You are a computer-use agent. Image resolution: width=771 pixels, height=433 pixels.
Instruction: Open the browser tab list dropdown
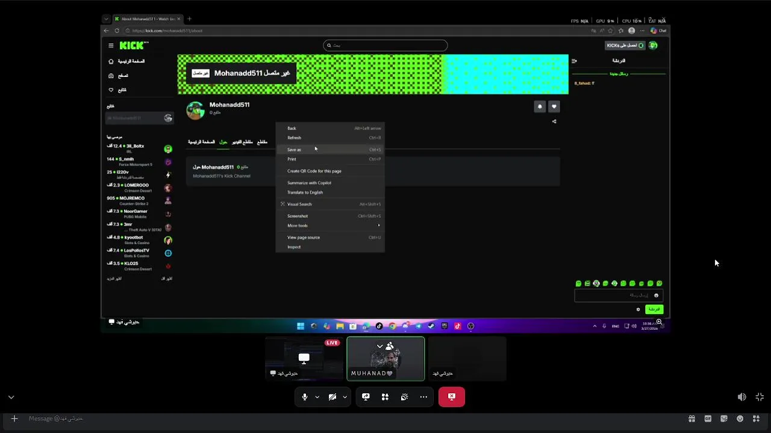point(106,19)
